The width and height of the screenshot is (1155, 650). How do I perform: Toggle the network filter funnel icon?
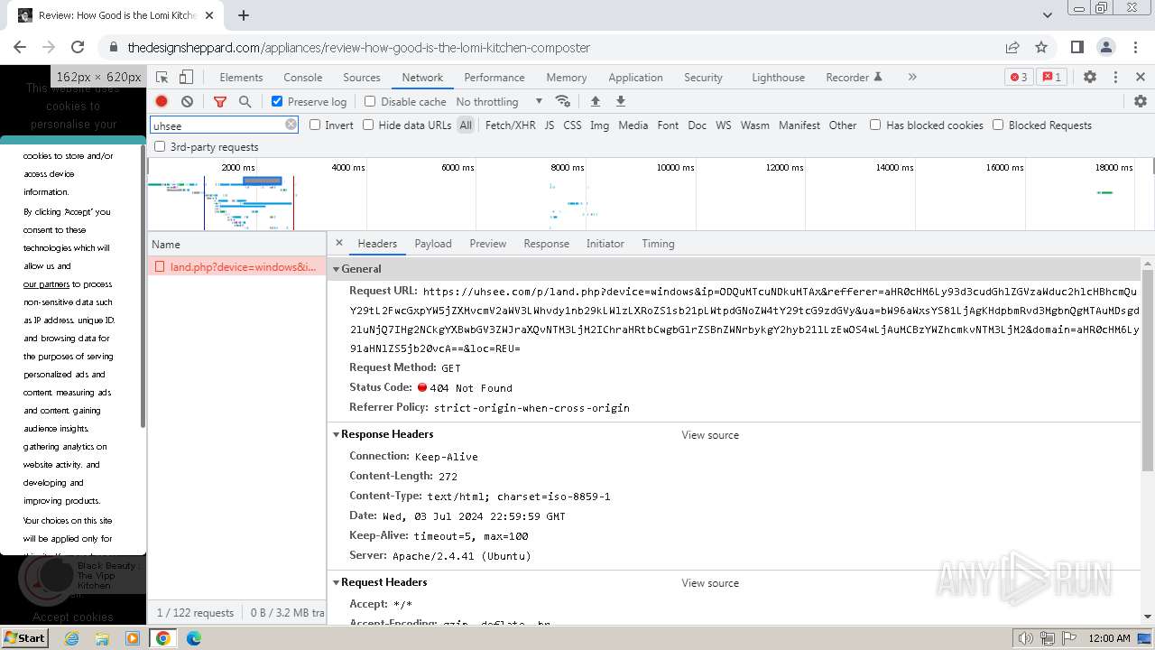click(220, 102)
